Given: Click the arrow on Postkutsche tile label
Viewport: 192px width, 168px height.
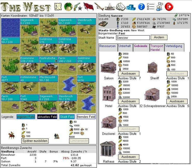Looking at the screenshot, I should pyautogui.click(x=56, y=61).
